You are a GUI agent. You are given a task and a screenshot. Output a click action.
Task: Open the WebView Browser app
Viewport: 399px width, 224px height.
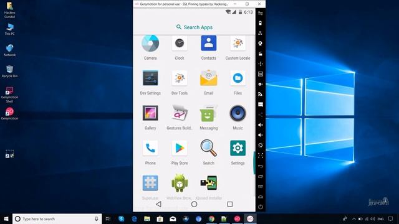click(180, 183)
